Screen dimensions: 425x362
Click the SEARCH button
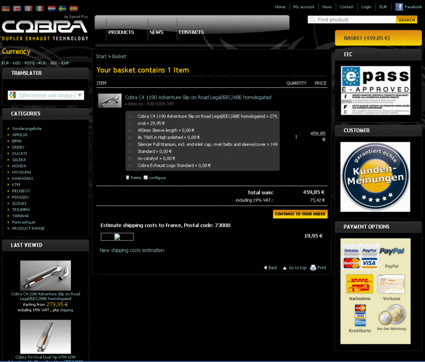pyautogui.click(x=406, y=20)
